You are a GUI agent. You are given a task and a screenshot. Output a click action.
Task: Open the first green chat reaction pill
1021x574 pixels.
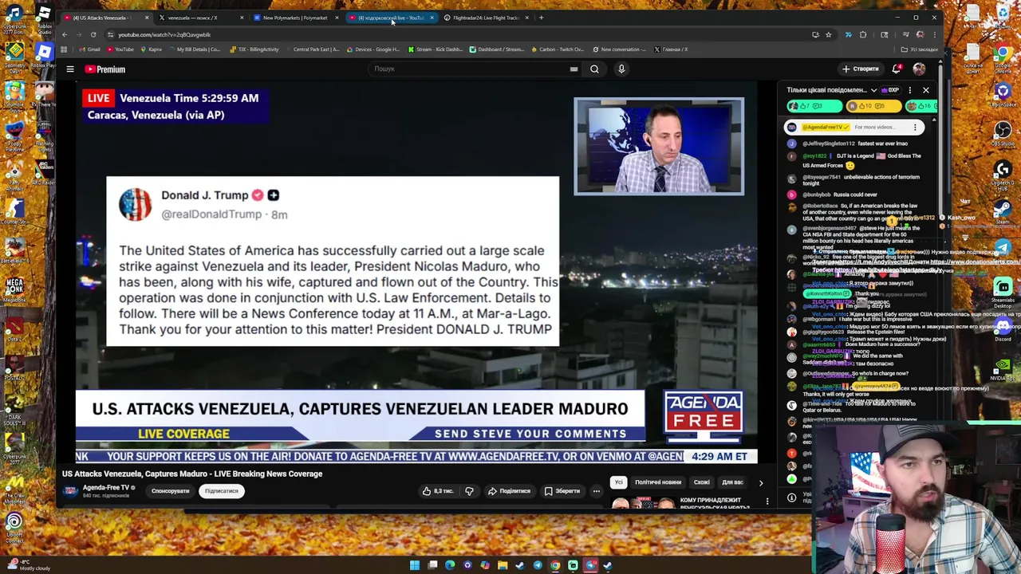pos(814,106)
